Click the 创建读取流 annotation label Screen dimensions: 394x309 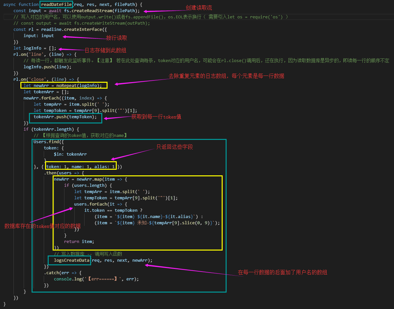(x=200, y=7)
